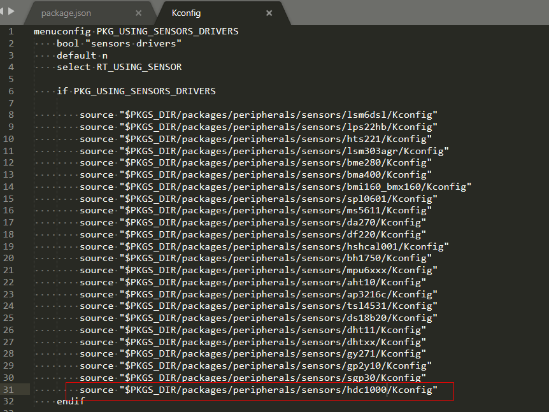This screenshot has height=412, width=549.
Task: Click the tab scroll right arrow
Action: 11,11
